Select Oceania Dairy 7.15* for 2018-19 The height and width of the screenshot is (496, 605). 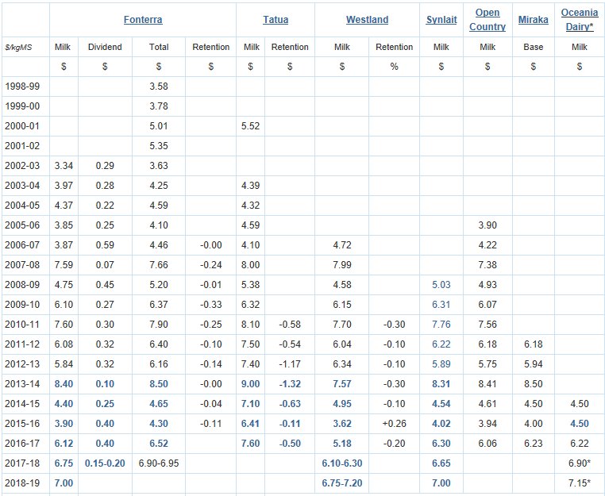579,483
